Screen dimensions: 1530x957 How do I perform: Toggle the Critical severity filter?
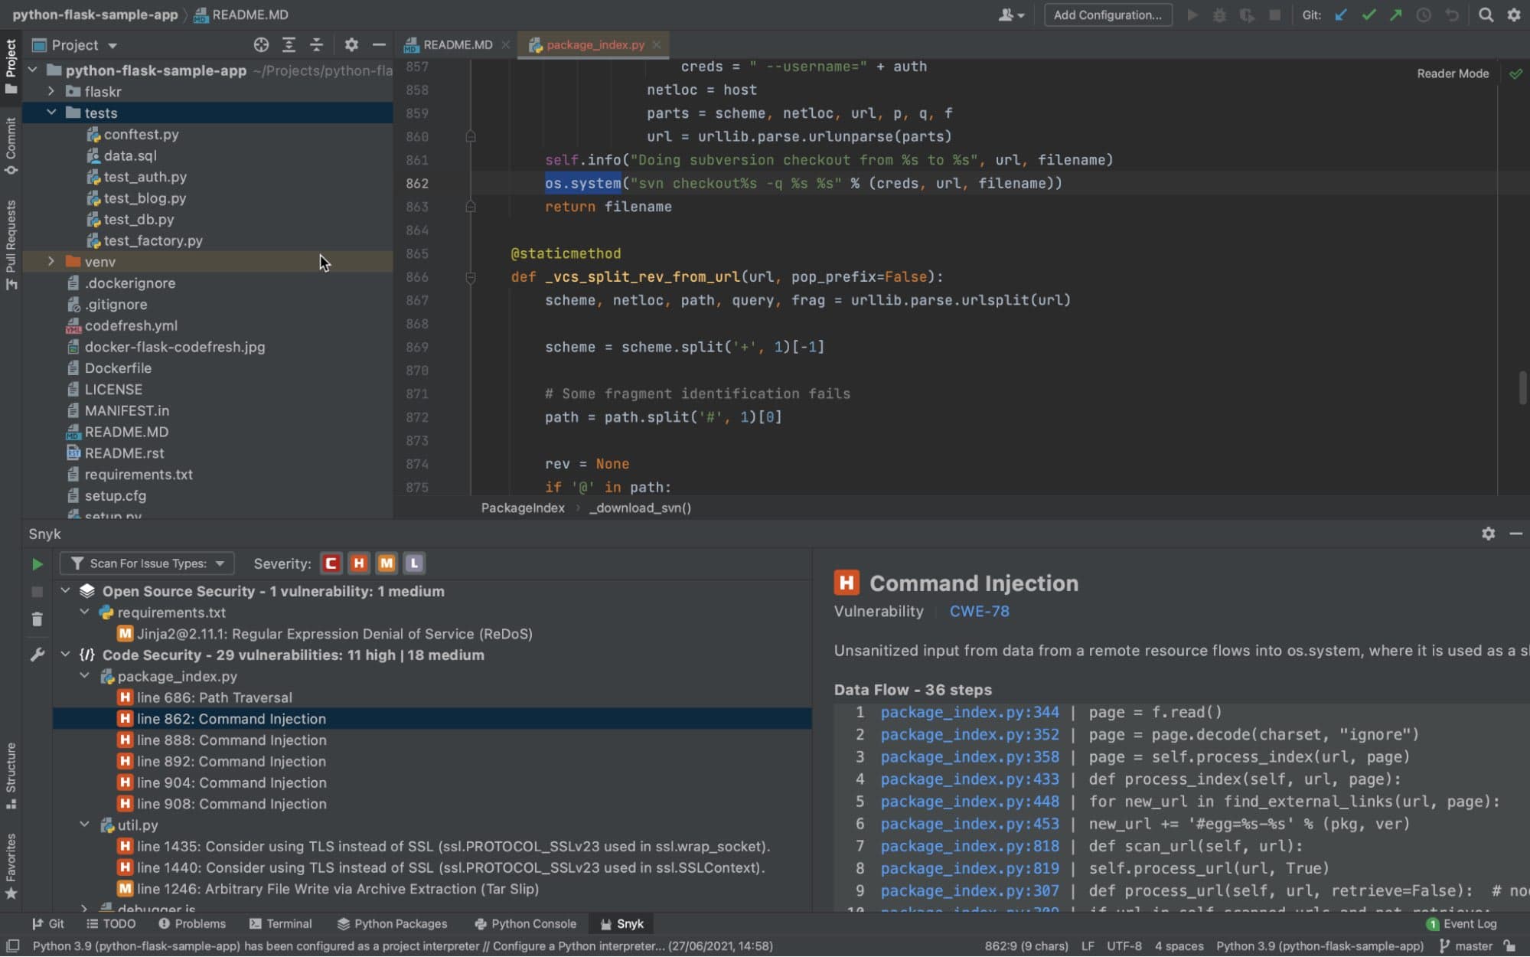click(x=331, y=563)
